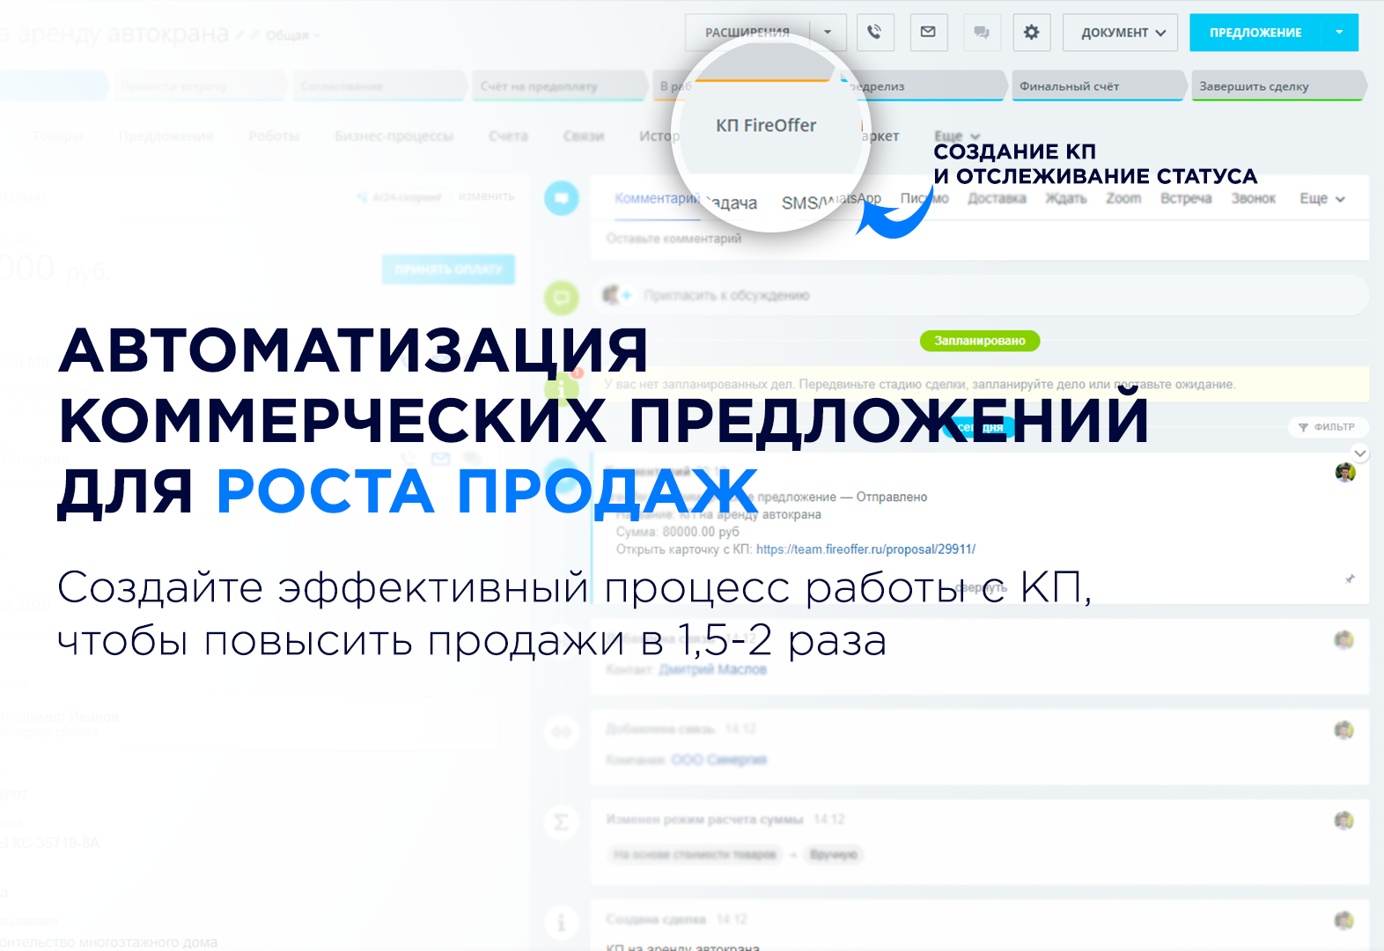The width and height of the screenshot is (1384, 951).
Task: Click the green Запланировано badge
Action: click(980, 341)
